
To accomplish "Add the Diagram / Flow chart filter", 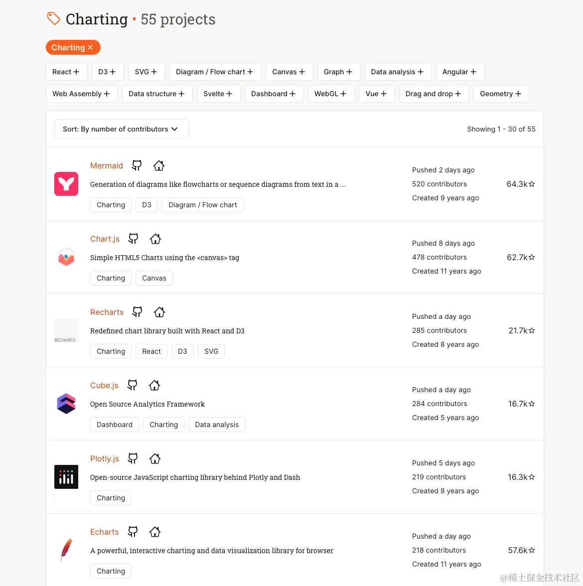I will click(x=215, y=72).
